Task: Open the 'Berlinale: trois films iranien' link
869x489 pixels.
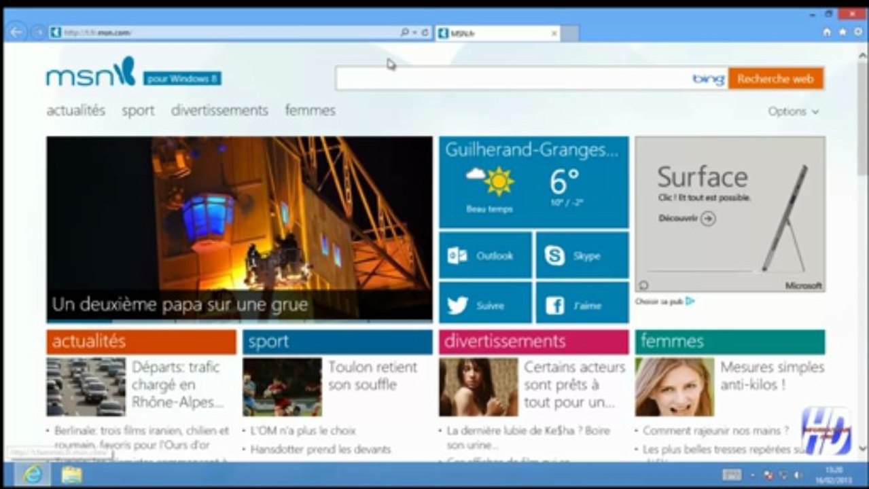Action: click(x=142, y=437)
